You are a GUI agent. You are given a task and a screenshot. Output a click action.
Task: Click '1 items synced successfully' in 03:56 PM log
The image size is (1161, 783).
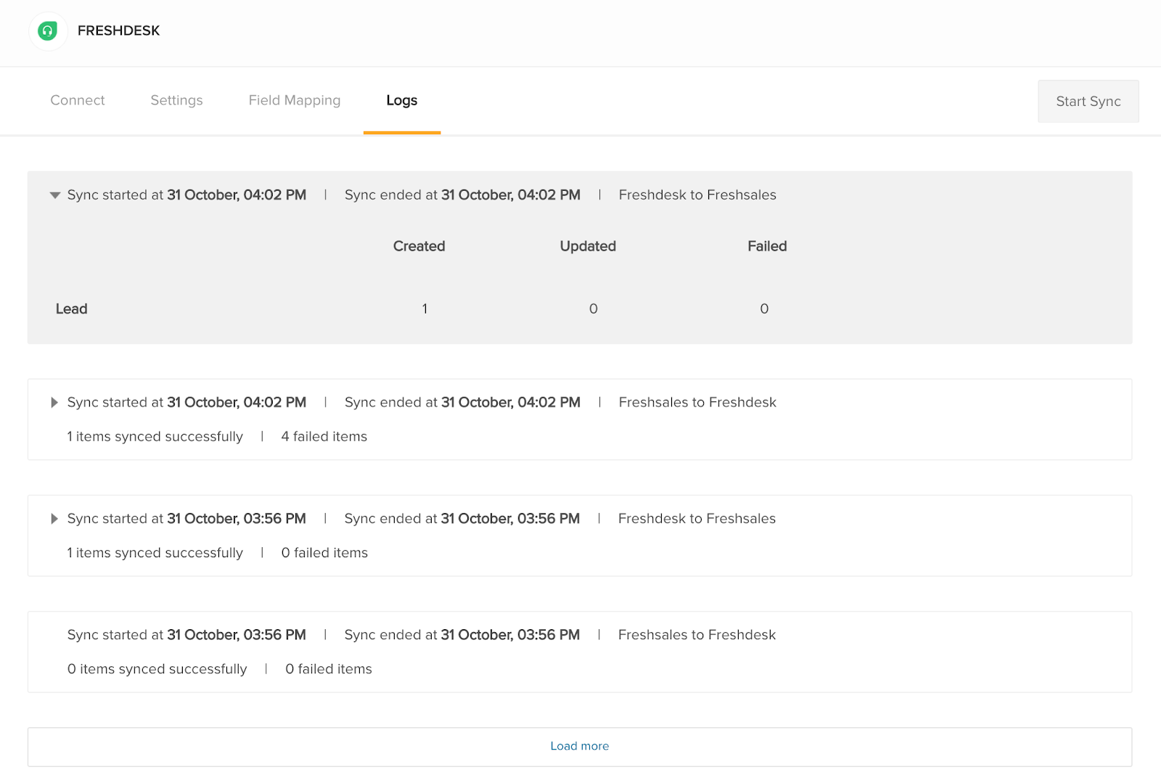coord(155,553)
